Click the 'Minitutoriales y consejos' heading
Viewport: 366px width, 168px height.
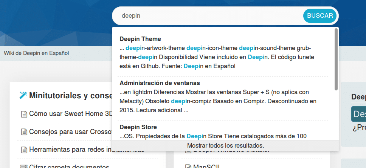(x=71, y=95)
